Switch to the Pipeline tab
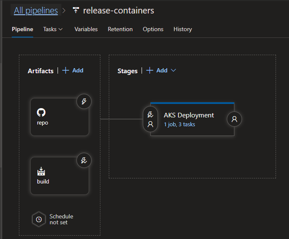 [23, 29]
